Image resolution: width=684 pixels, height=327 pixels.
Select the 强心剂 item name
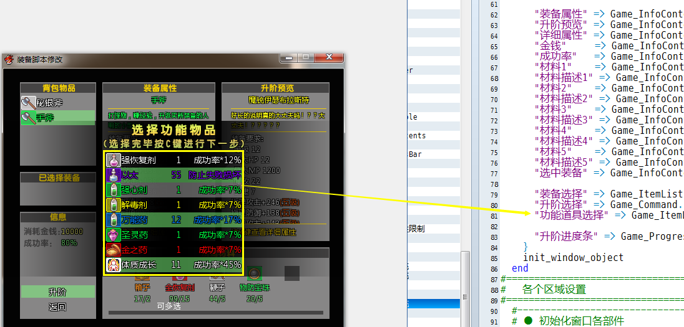pyautogui.click(x=134, y=190)
